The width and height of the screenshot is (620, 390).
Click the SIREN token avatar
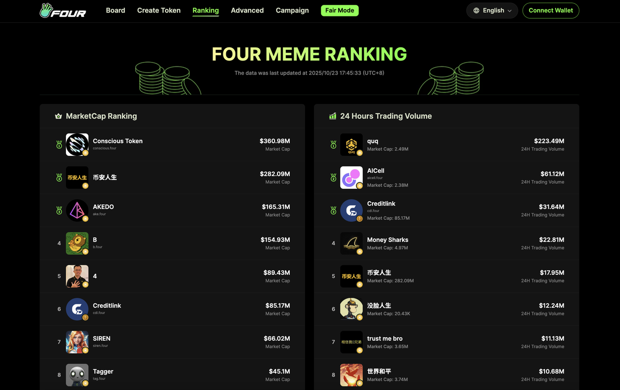pos(77,342)
